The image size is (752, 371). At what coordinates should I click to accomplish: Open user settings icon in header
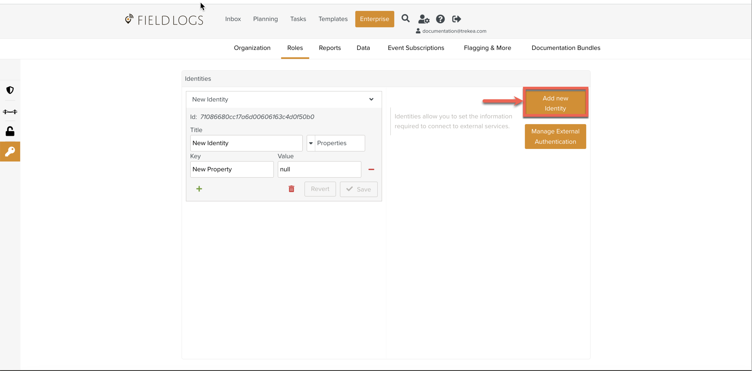(x=424, y=19)
